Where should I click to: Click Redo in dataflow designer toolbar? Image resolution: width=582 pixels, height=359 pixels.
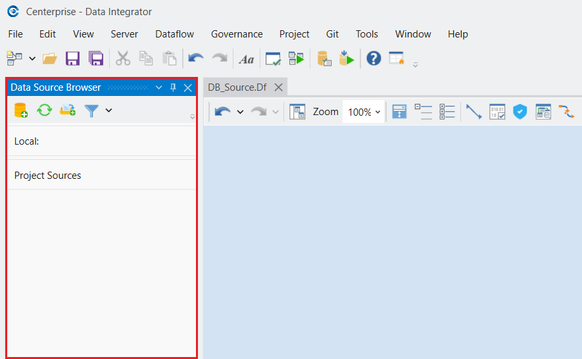click(258, 111)
